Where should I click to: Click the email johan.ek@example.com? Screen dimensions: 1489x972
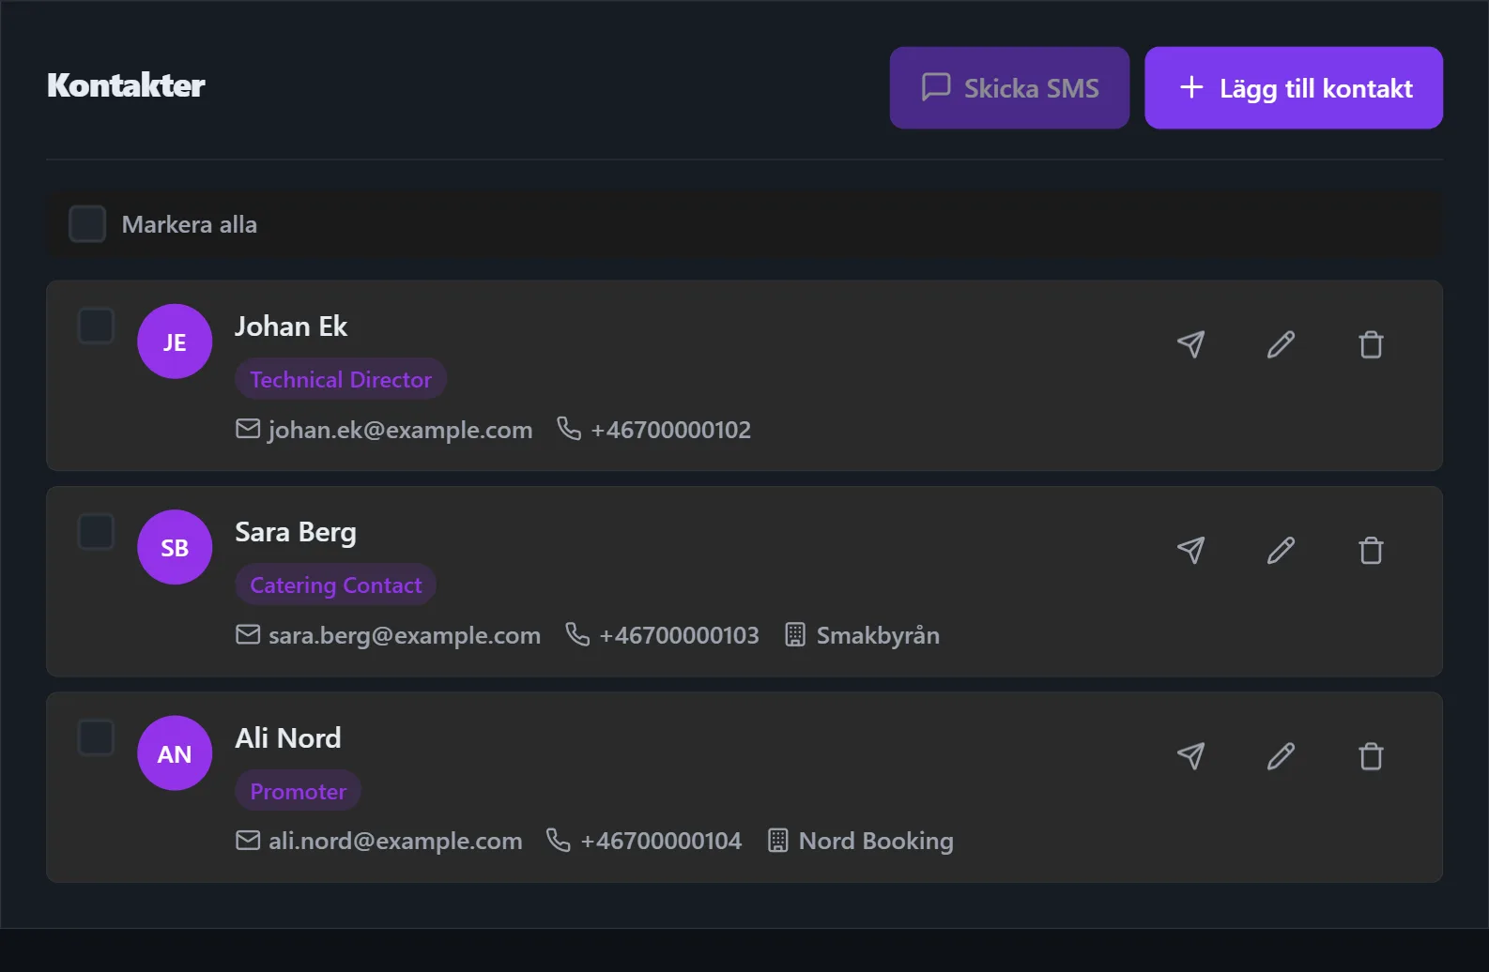400,430
